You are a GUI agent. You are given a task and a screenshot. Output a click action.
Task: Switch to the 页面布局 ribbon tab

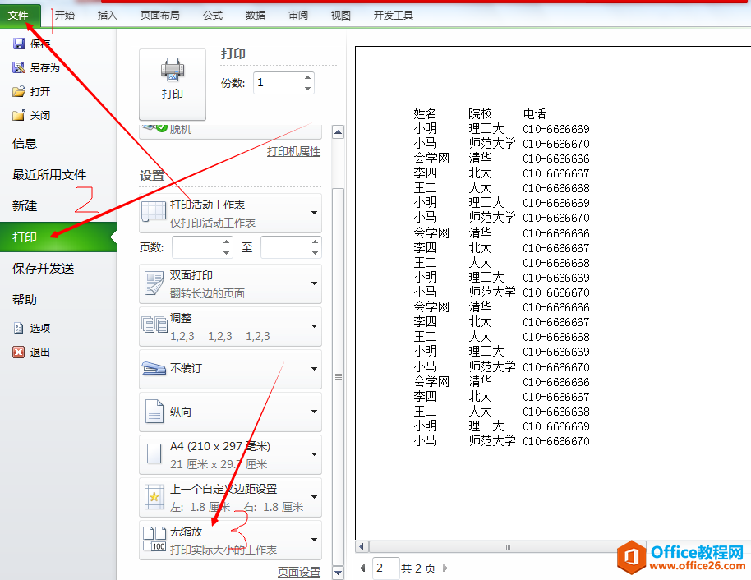[x=159, y=14]
